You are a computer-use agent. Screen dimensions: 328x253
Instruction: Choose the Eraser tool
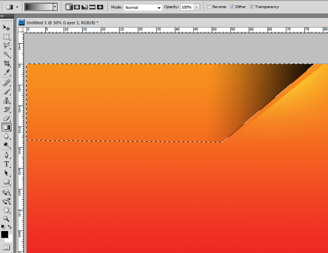[x=6, y=119]
